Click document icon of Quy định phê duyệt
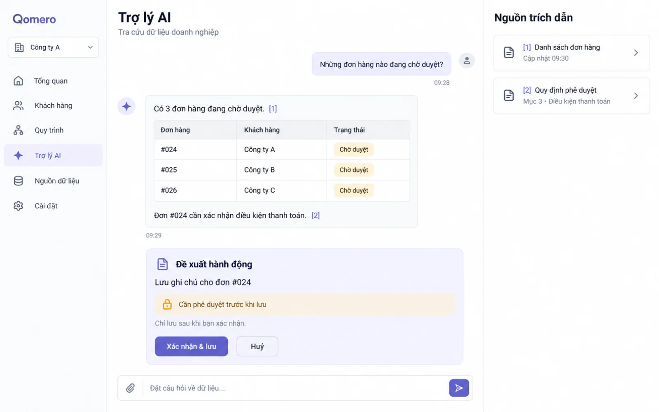 pos(509,96)
